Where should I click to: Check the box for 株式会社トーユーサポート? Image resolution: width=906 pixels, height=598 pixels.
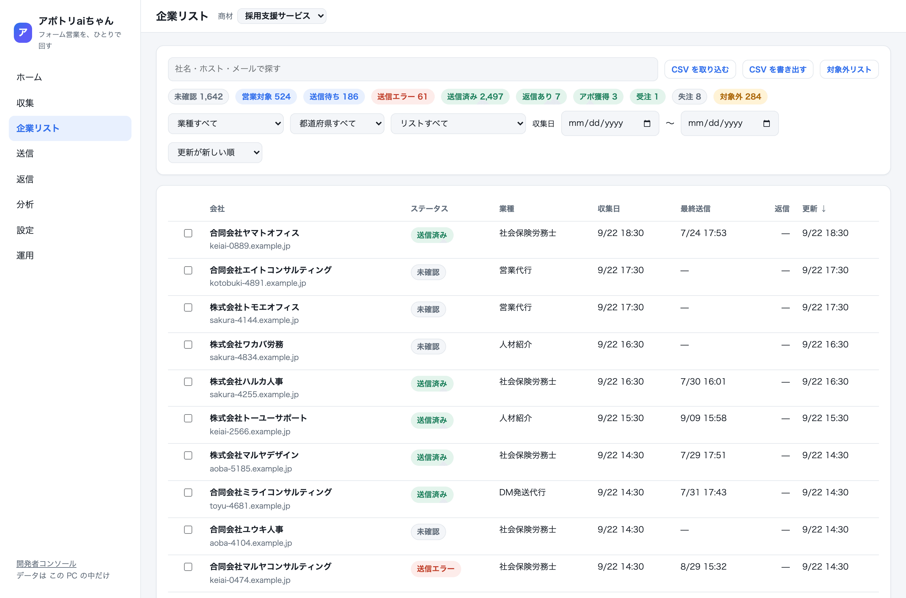pyautogui.click(x=188, y=418)
